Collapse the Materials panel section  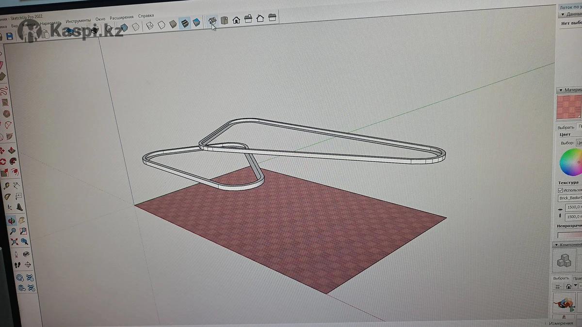click(x=561, y=90)
